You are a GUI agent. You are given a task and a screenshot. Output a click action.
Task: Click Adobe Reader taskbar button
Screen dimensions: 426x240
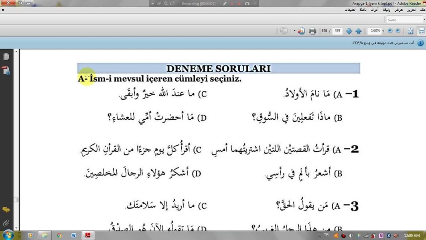(88, 235)
